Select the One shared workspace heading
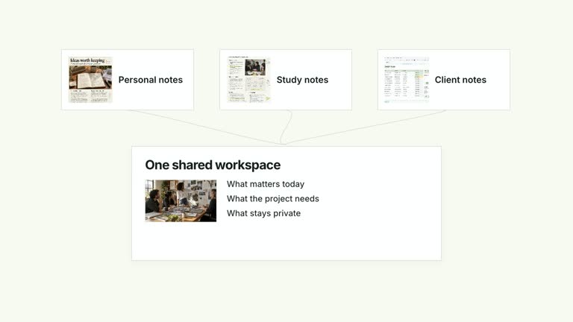This screenshot has height=322, width=573. click(213, 165)
